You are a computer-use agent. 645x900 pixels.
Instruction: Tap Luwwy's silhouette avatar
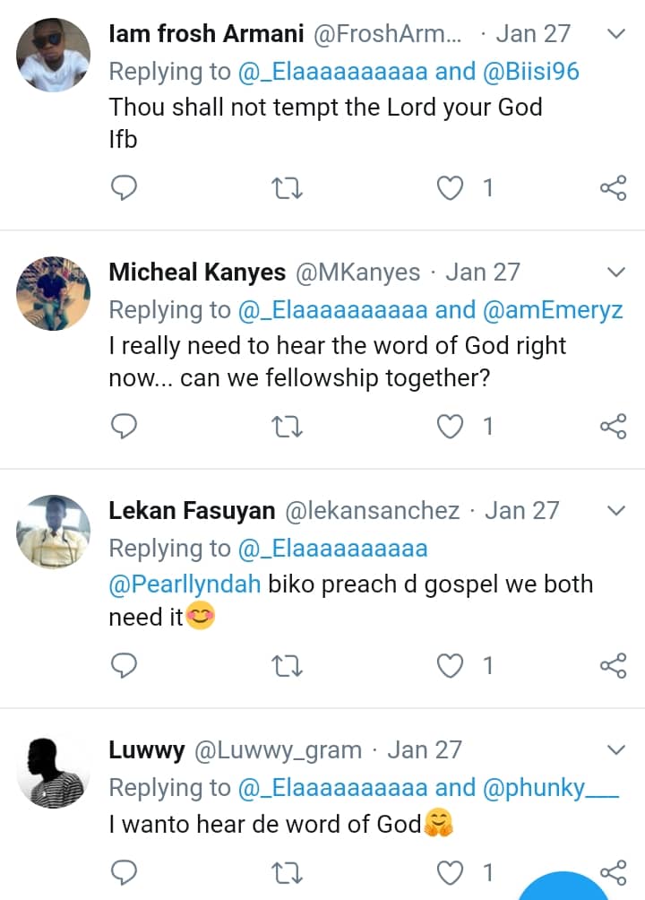pyautogui.click(x=54, y=771)
